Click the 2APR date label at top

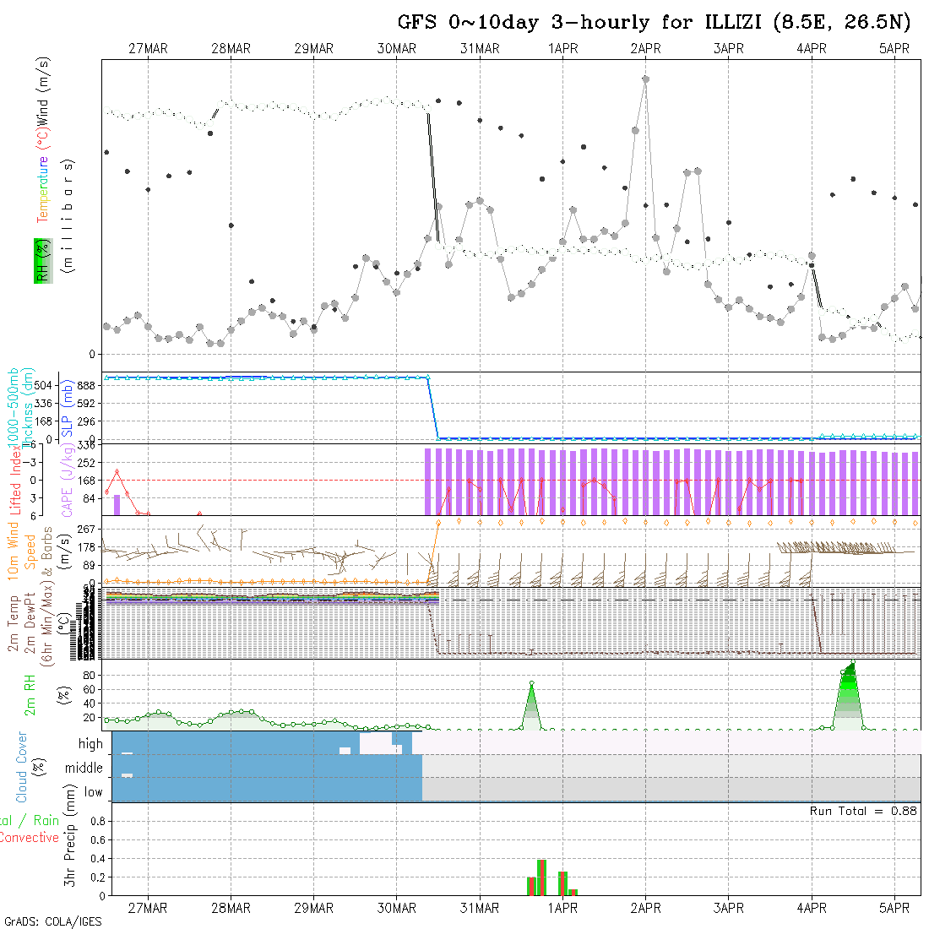(645, 49)
